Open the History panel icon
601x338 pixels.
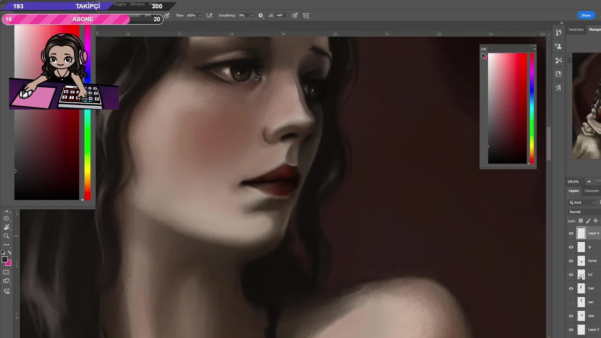pyautogui.click(x=558, y=32)
